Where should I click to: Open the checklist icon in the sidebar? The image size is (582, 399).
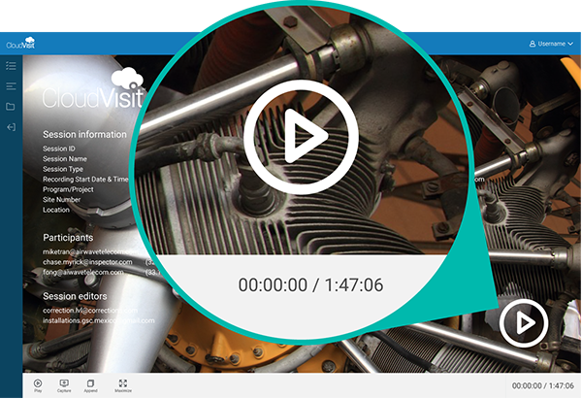click(11, 66)
